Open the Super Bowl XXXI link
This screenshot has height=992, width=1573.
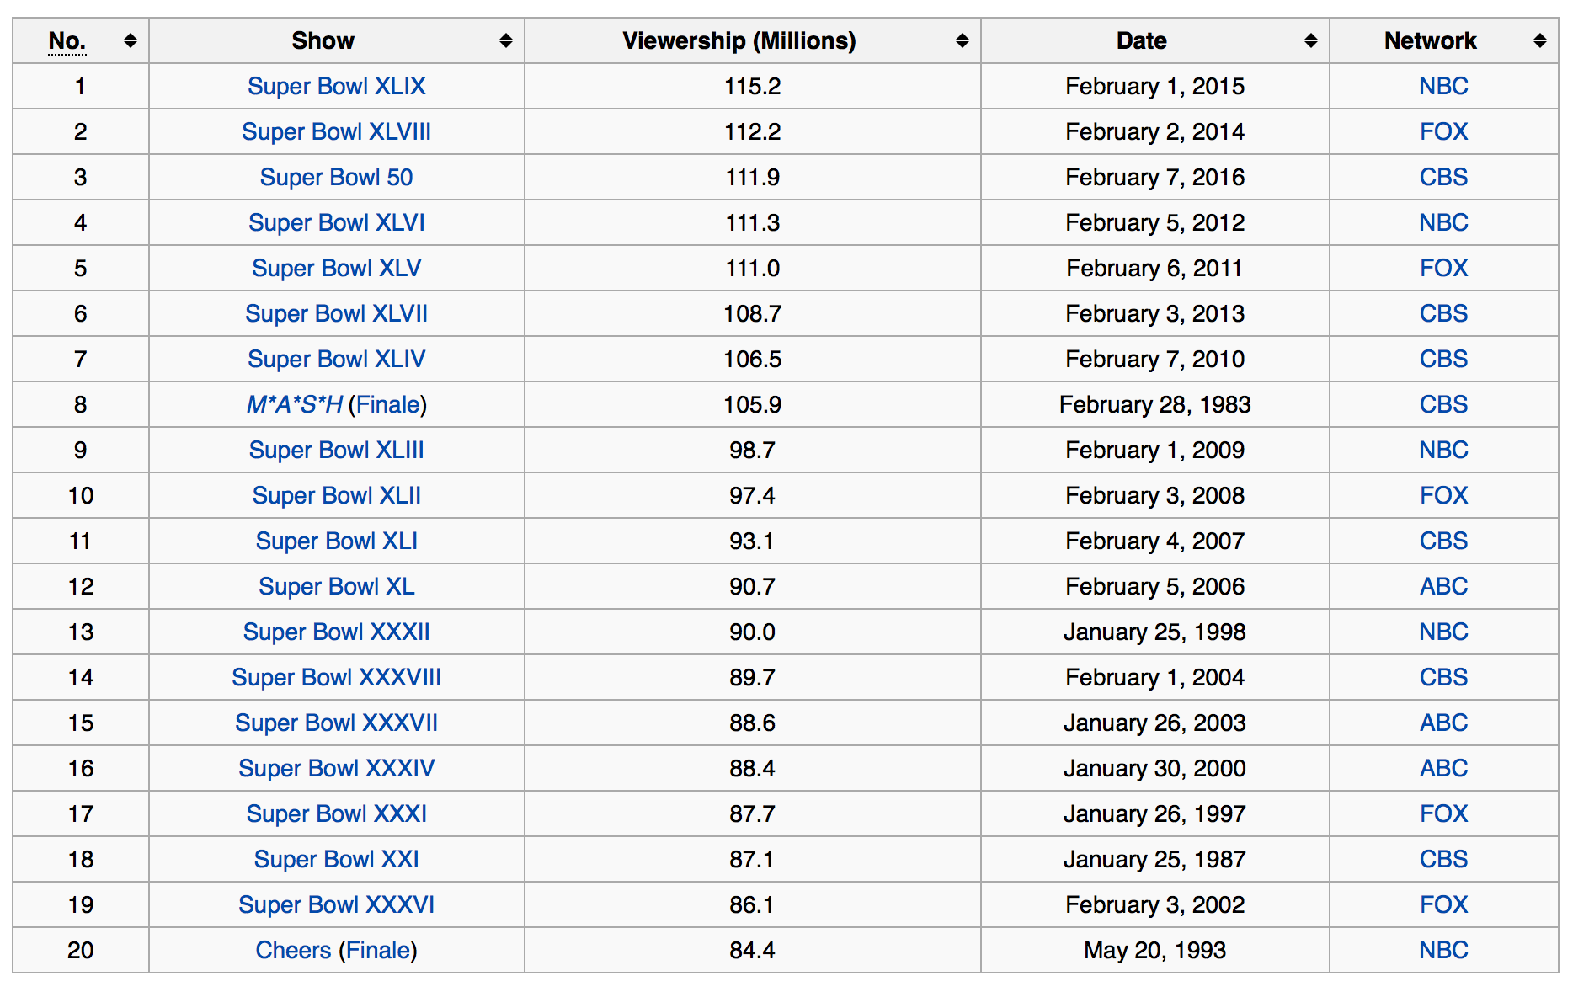click(x=336, y=813)
